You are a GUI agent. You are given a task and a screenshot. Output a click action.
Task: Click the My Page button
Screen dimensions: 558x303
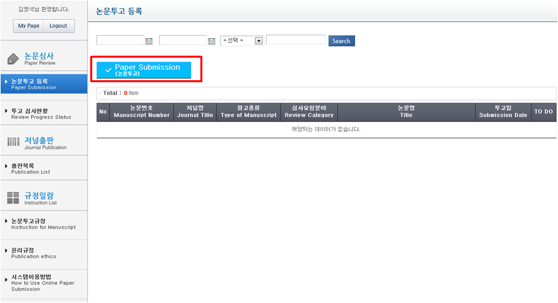coord(29,26)
